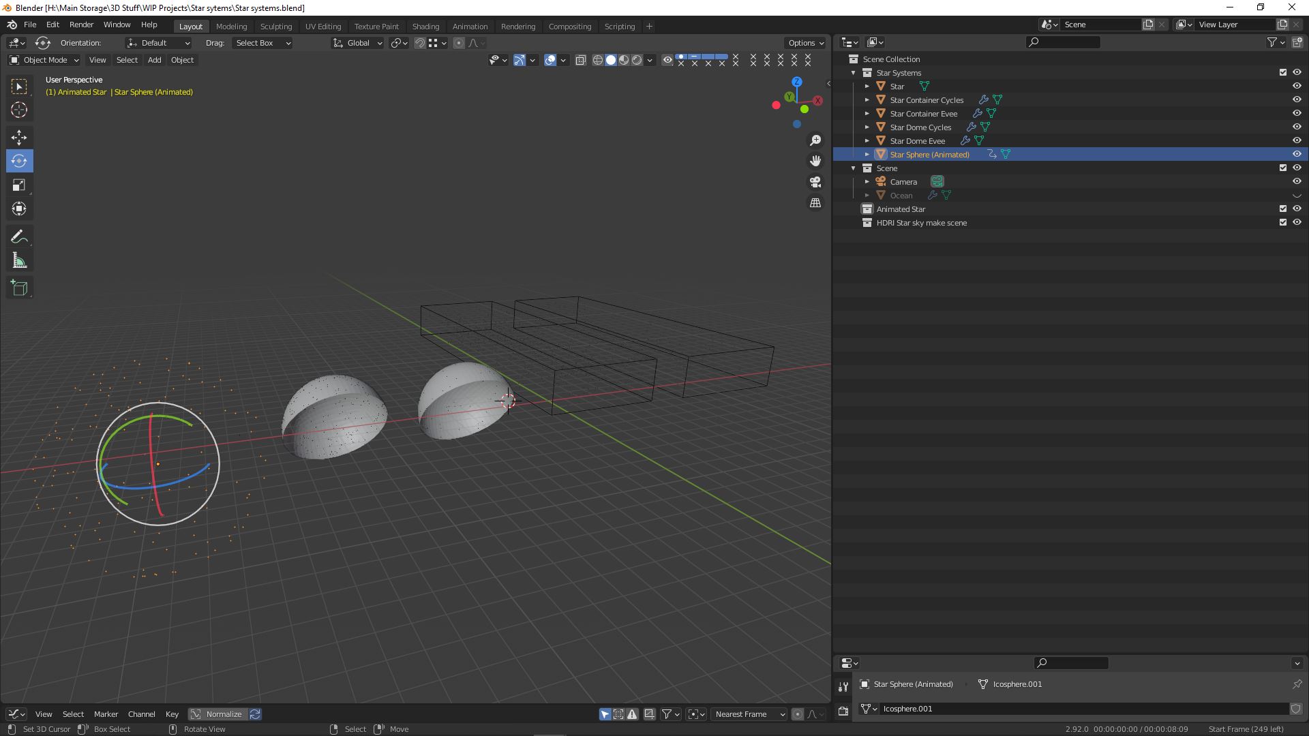
Task: Expand Star Container Cycles in the outliner
Action: tap(867, 99)
